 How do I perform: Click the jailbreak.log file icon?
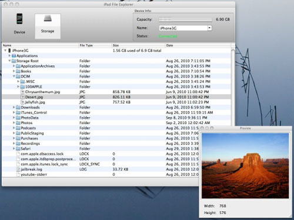point(18,169)
